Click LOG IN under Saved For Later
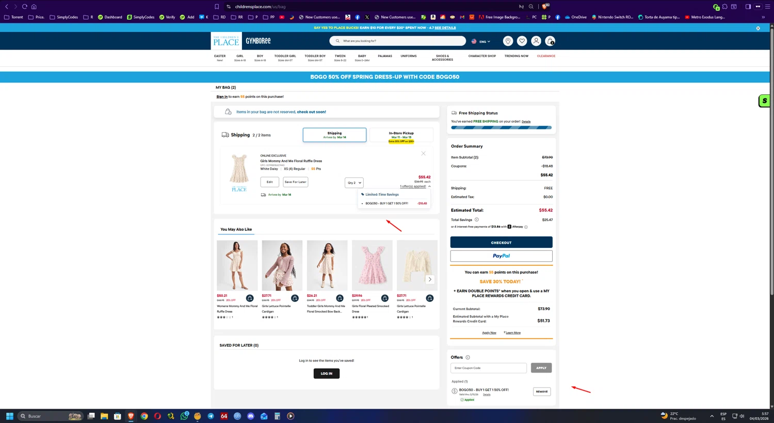 (x=327, y=374)
